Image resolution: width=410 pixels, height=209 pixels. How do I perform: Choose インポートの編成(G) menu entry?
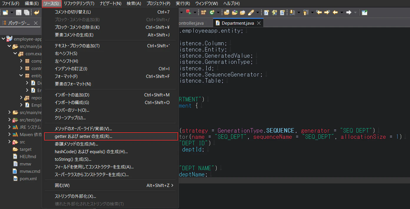(x=110, y=103)
